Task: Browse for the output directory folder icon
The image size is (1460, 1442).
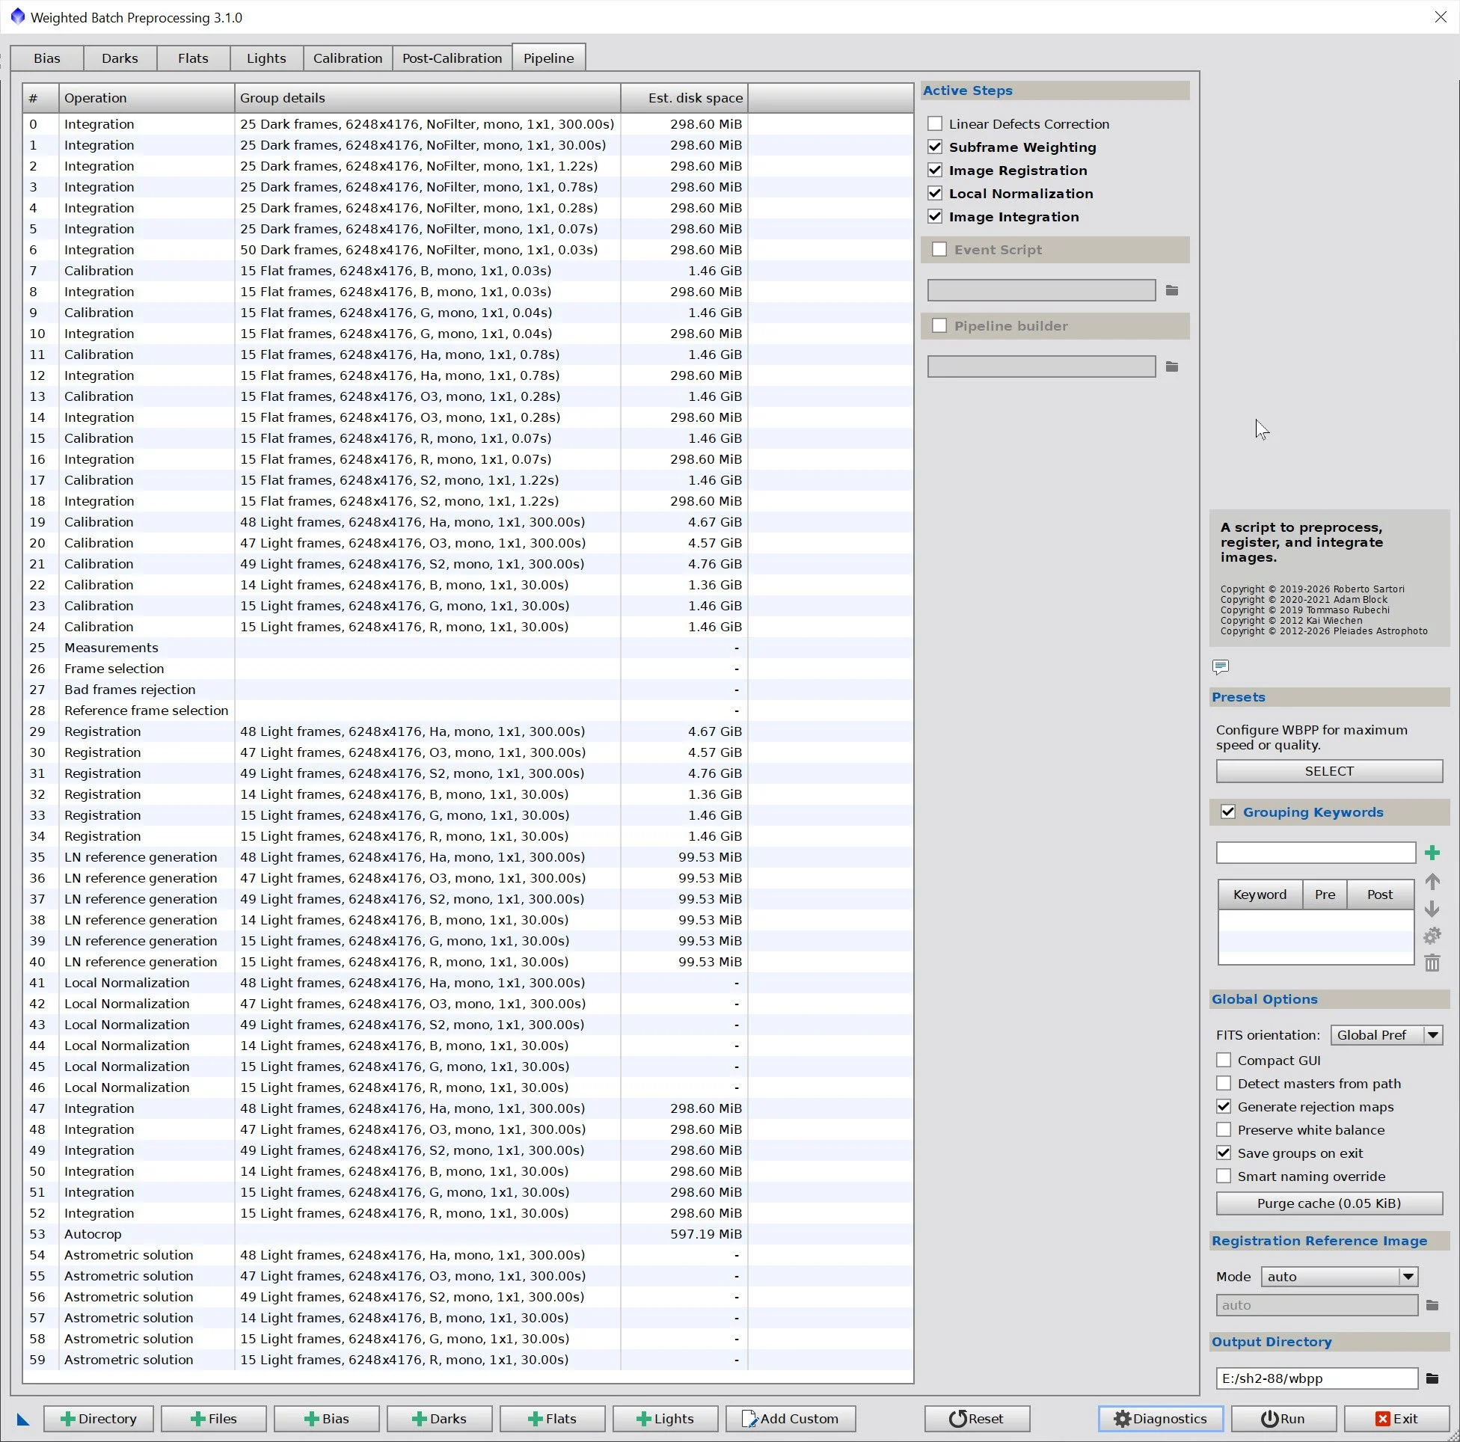Action: (x=1432, y=1378)
